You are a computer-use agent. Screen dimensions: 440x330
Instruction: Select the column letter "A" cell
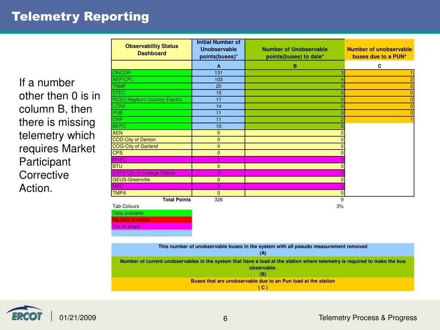[219, 66]
